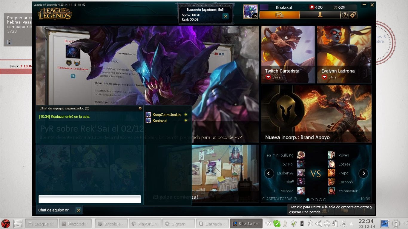The image size is (408, 229).
Task: Open the Rek'Sai PyR featured news banner
Action: (x=147, y=84)
